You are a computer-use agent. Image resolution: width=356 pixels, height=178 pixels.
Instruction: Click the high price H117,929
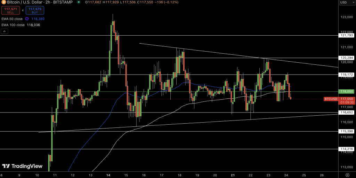pyautogui.click(x=111, y=2)
